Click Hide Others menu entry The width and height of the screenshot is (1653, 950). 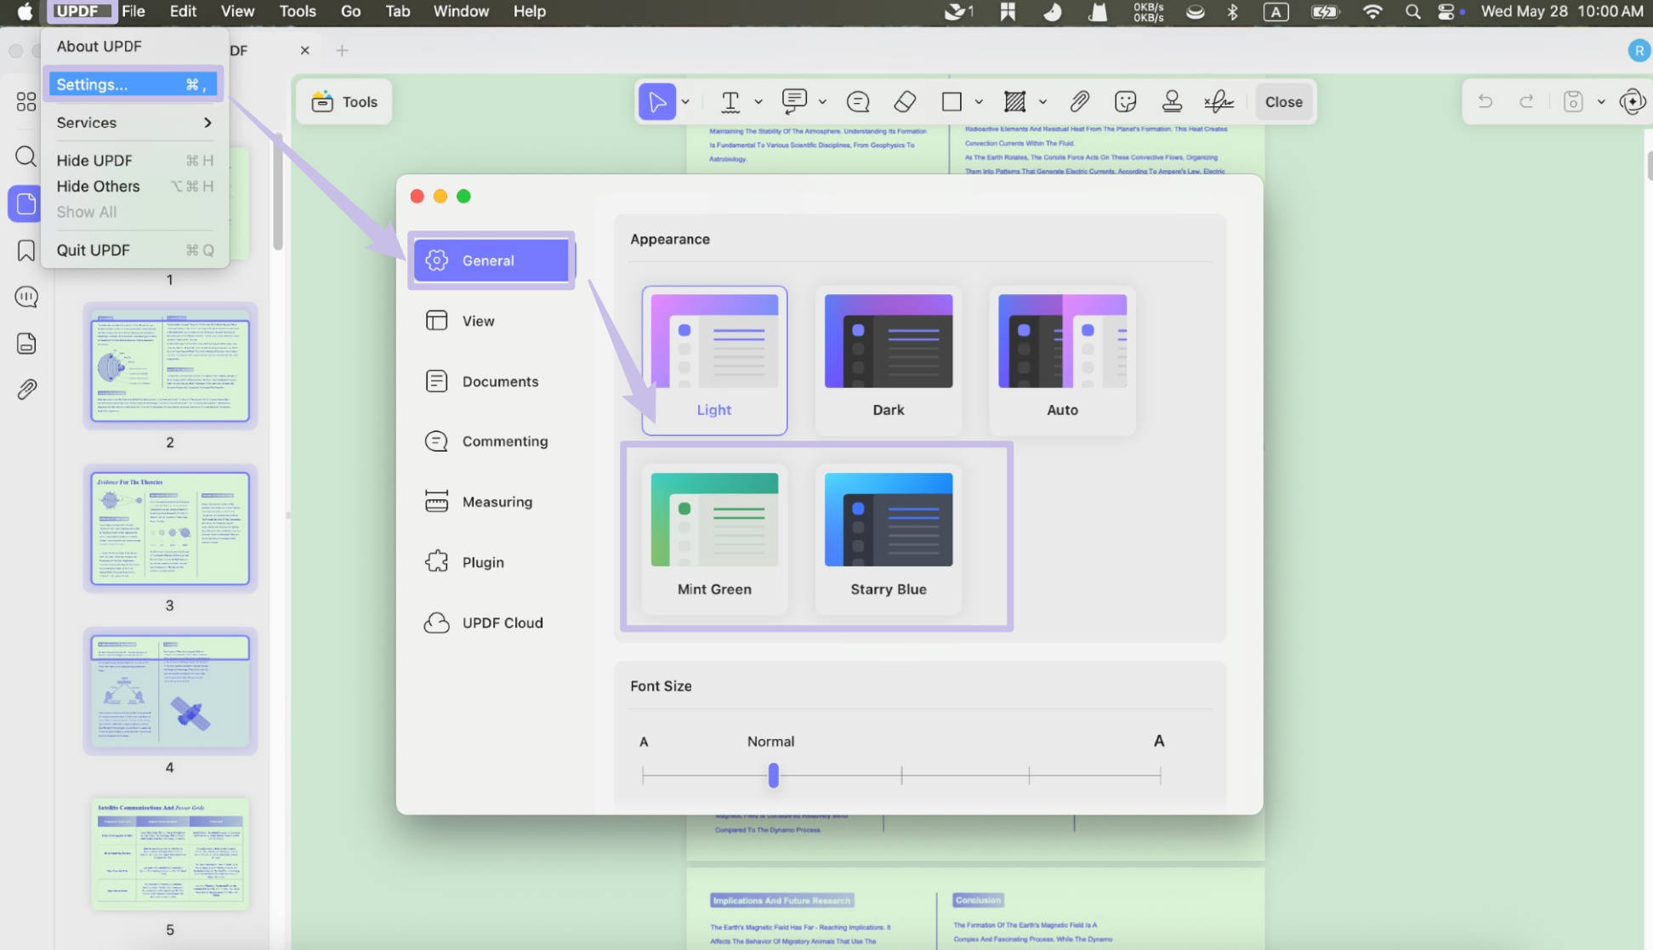[134, 186]
